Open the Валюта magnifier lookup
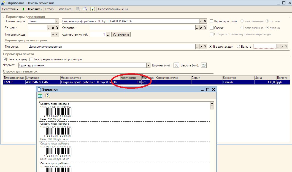292x172 pixels. pyautogui.click(x=286, y=47)
